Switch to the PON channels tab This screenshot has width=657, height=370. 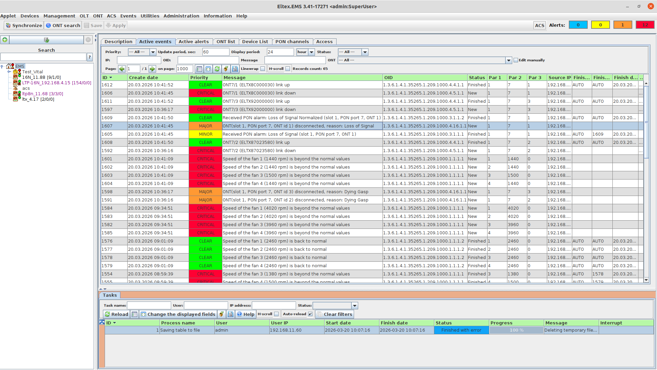[x=292, y=42]
